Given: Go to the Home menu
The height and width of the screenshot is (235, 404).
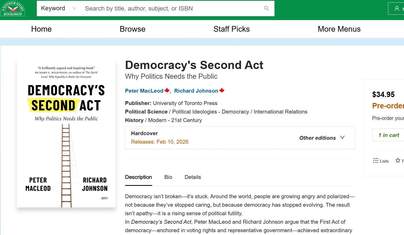Looking at the screenshot, I should pyautogui.click(x=41, y=29).
